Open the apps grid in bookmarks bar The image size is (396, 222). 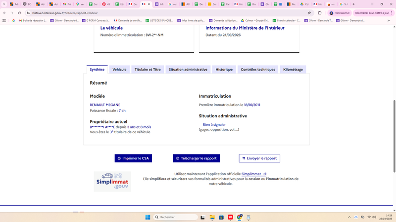coord(4,20)
